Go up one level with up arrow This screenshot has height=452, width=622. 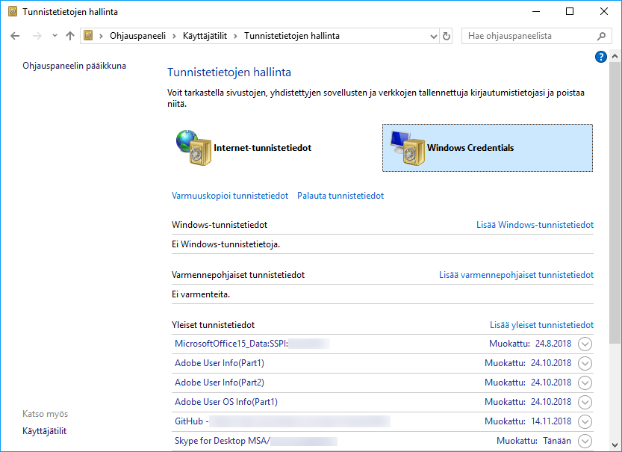pos(70,36)
